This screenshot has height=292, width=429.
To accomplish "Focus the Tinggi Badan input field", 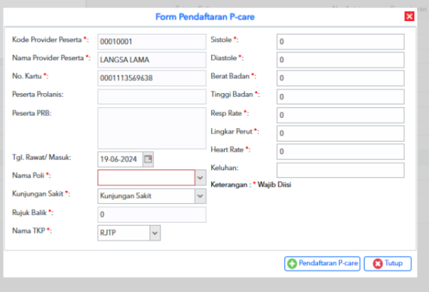I will [x=341, y=97].
